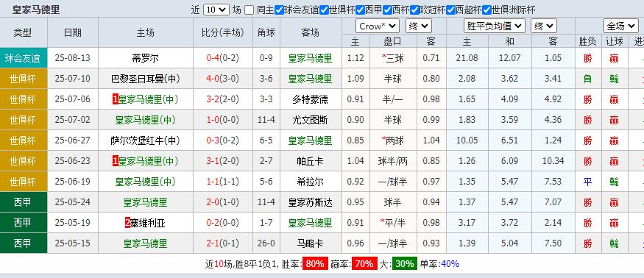
Task: Click date 25-05-19
Action: point(72,223)
